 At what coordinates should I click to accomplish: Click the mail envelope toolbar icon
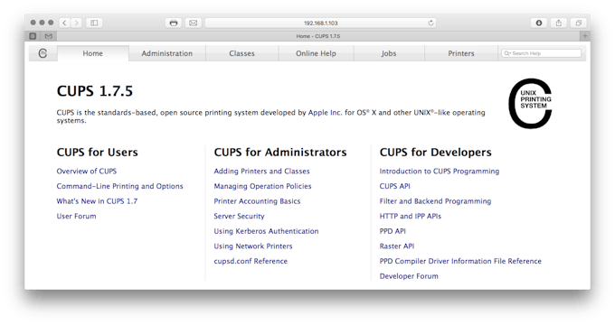pos(194,23)
